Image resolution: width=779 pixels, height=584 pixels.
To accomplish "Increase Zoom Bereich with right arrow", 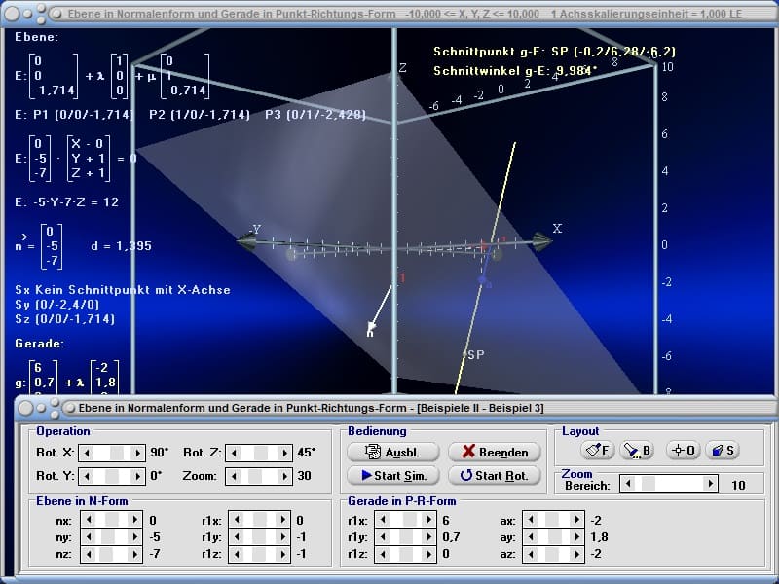I will [711, 484].
